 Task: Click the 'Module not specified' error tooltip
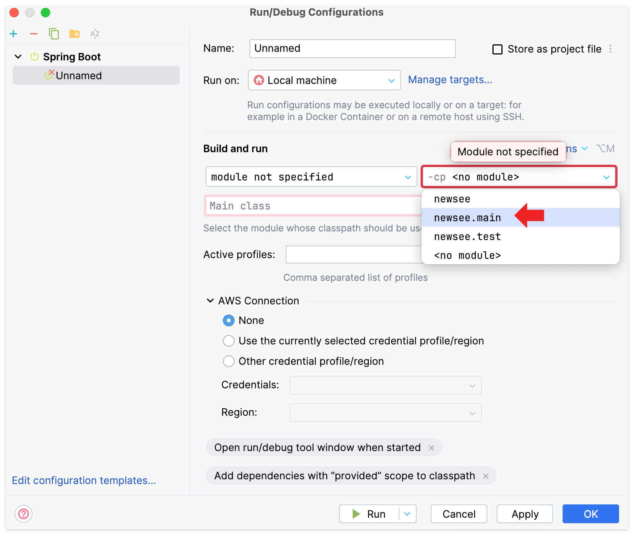[508, 151]
